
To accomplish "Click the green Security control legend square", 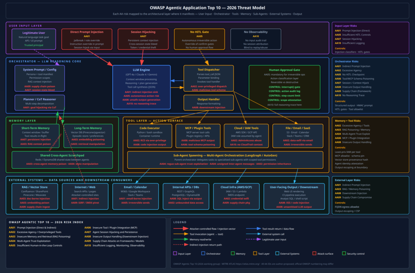I will [x=344, y=254].
